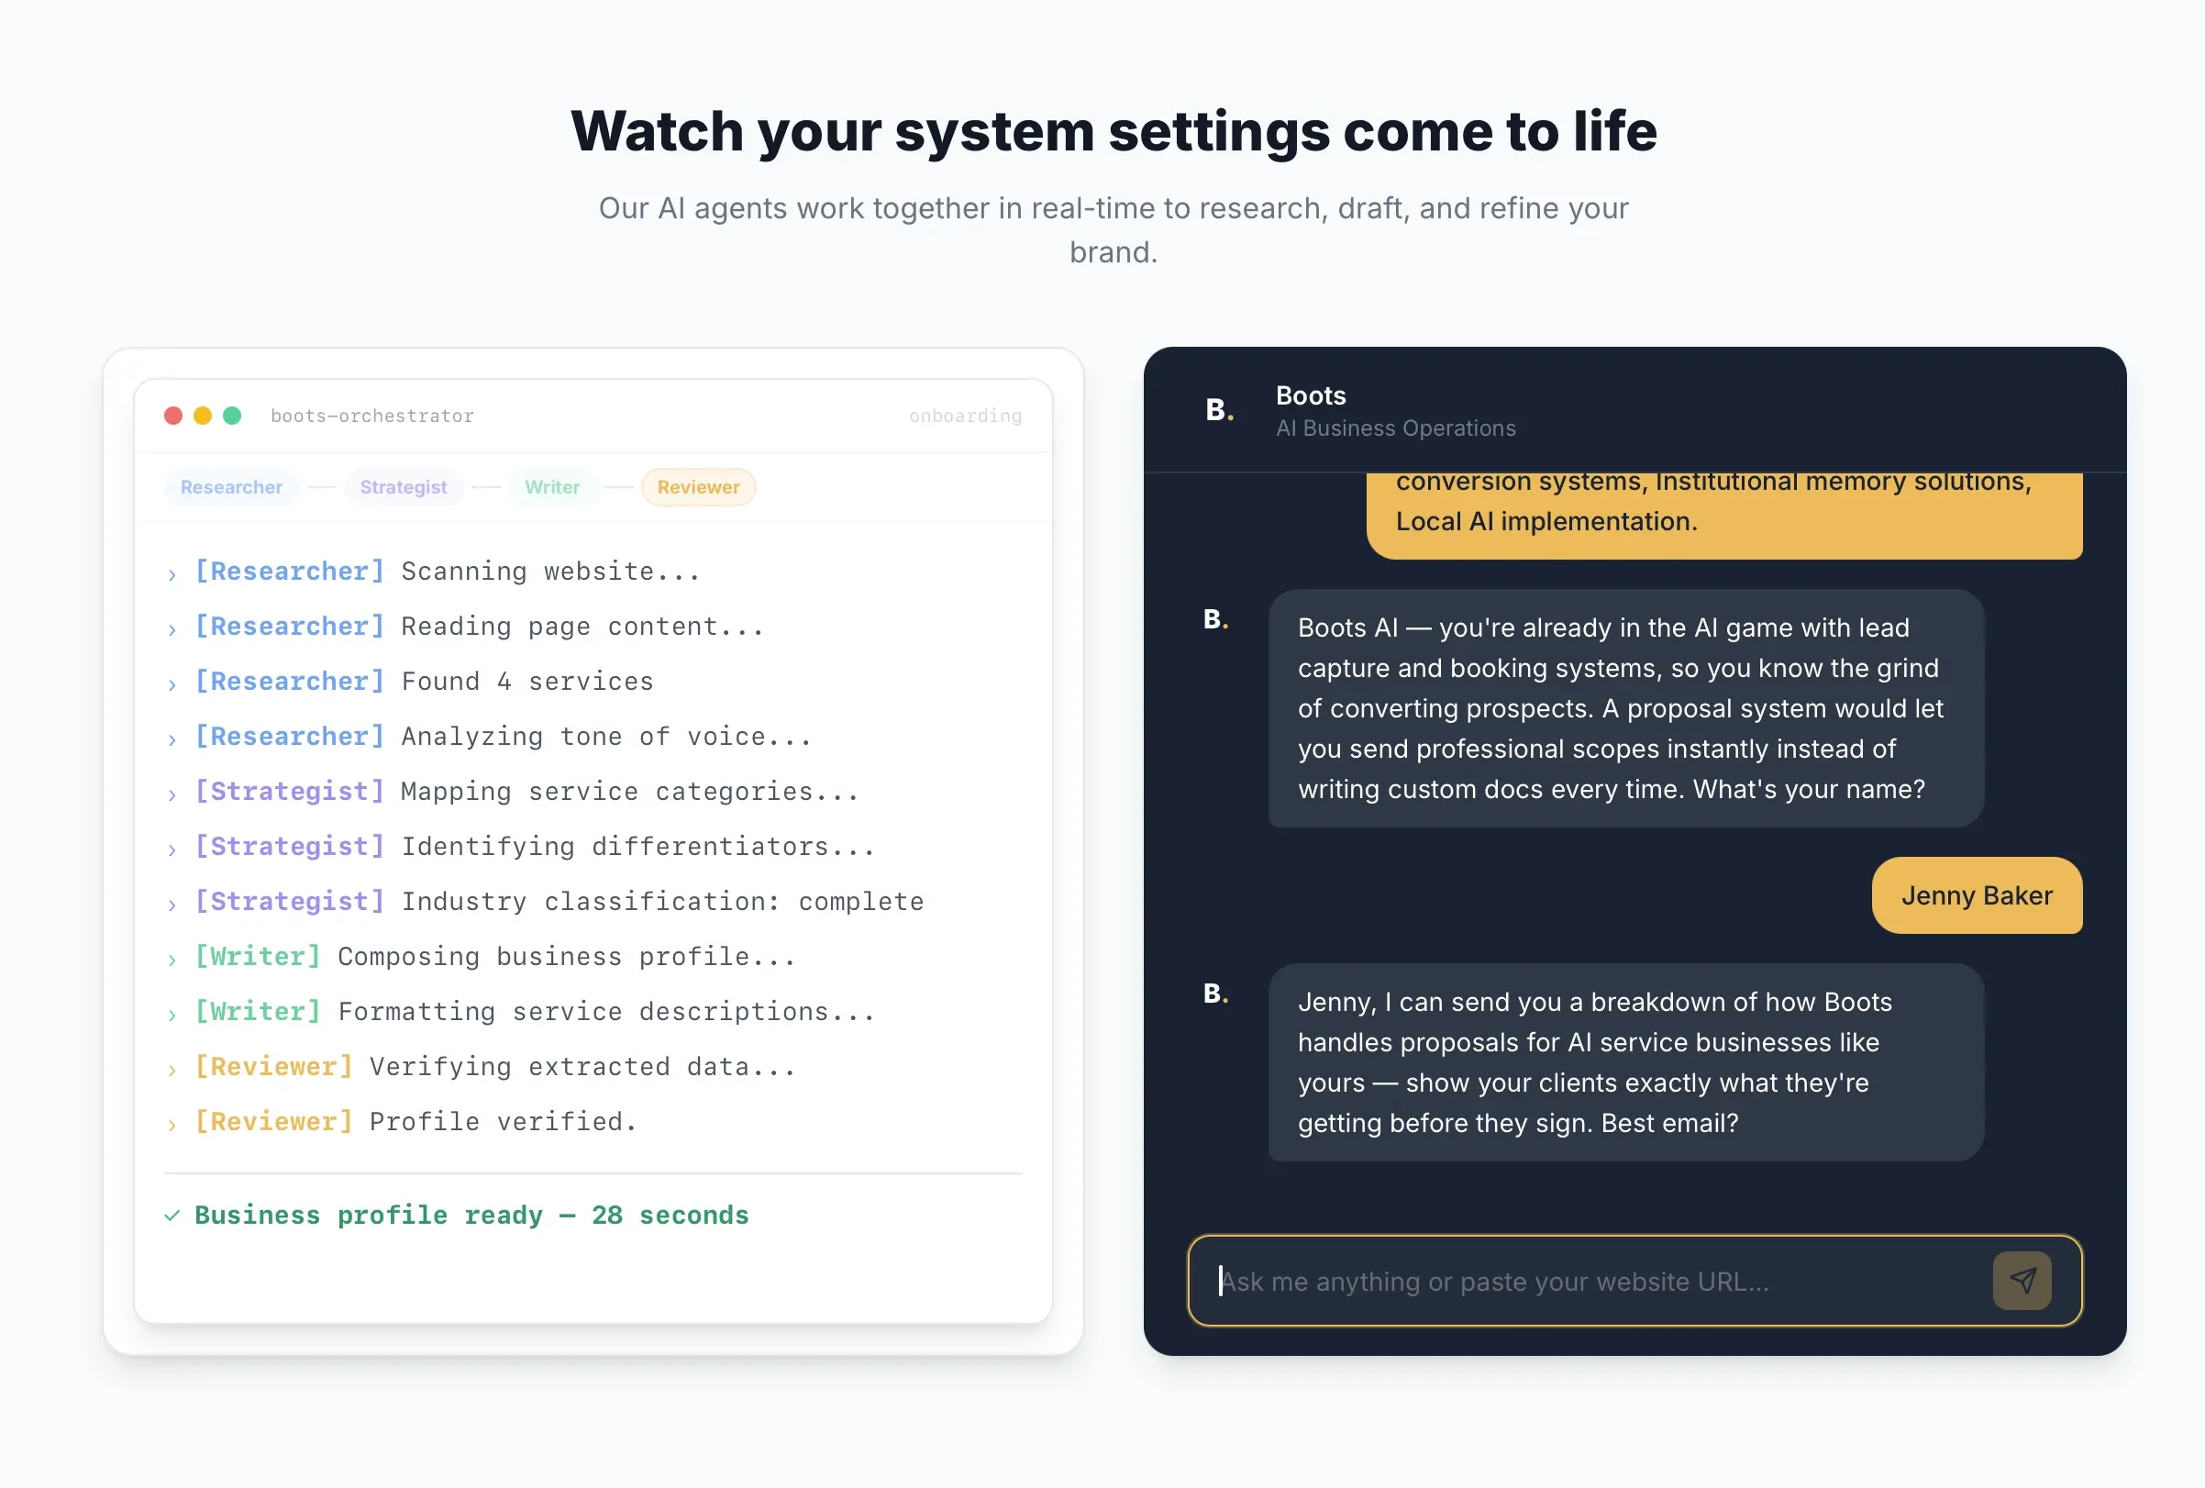Viewport: 2205px width, 1488px height.
Task: Click the yellow dot in boots-orchestrator window
Action: tap(202, 416)
